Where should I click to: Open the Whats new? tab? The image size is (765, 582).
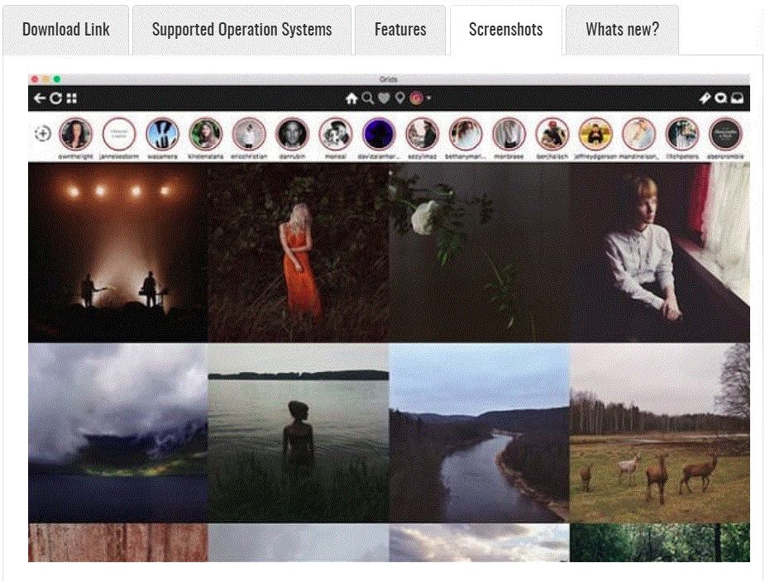[x=622, y=30]
